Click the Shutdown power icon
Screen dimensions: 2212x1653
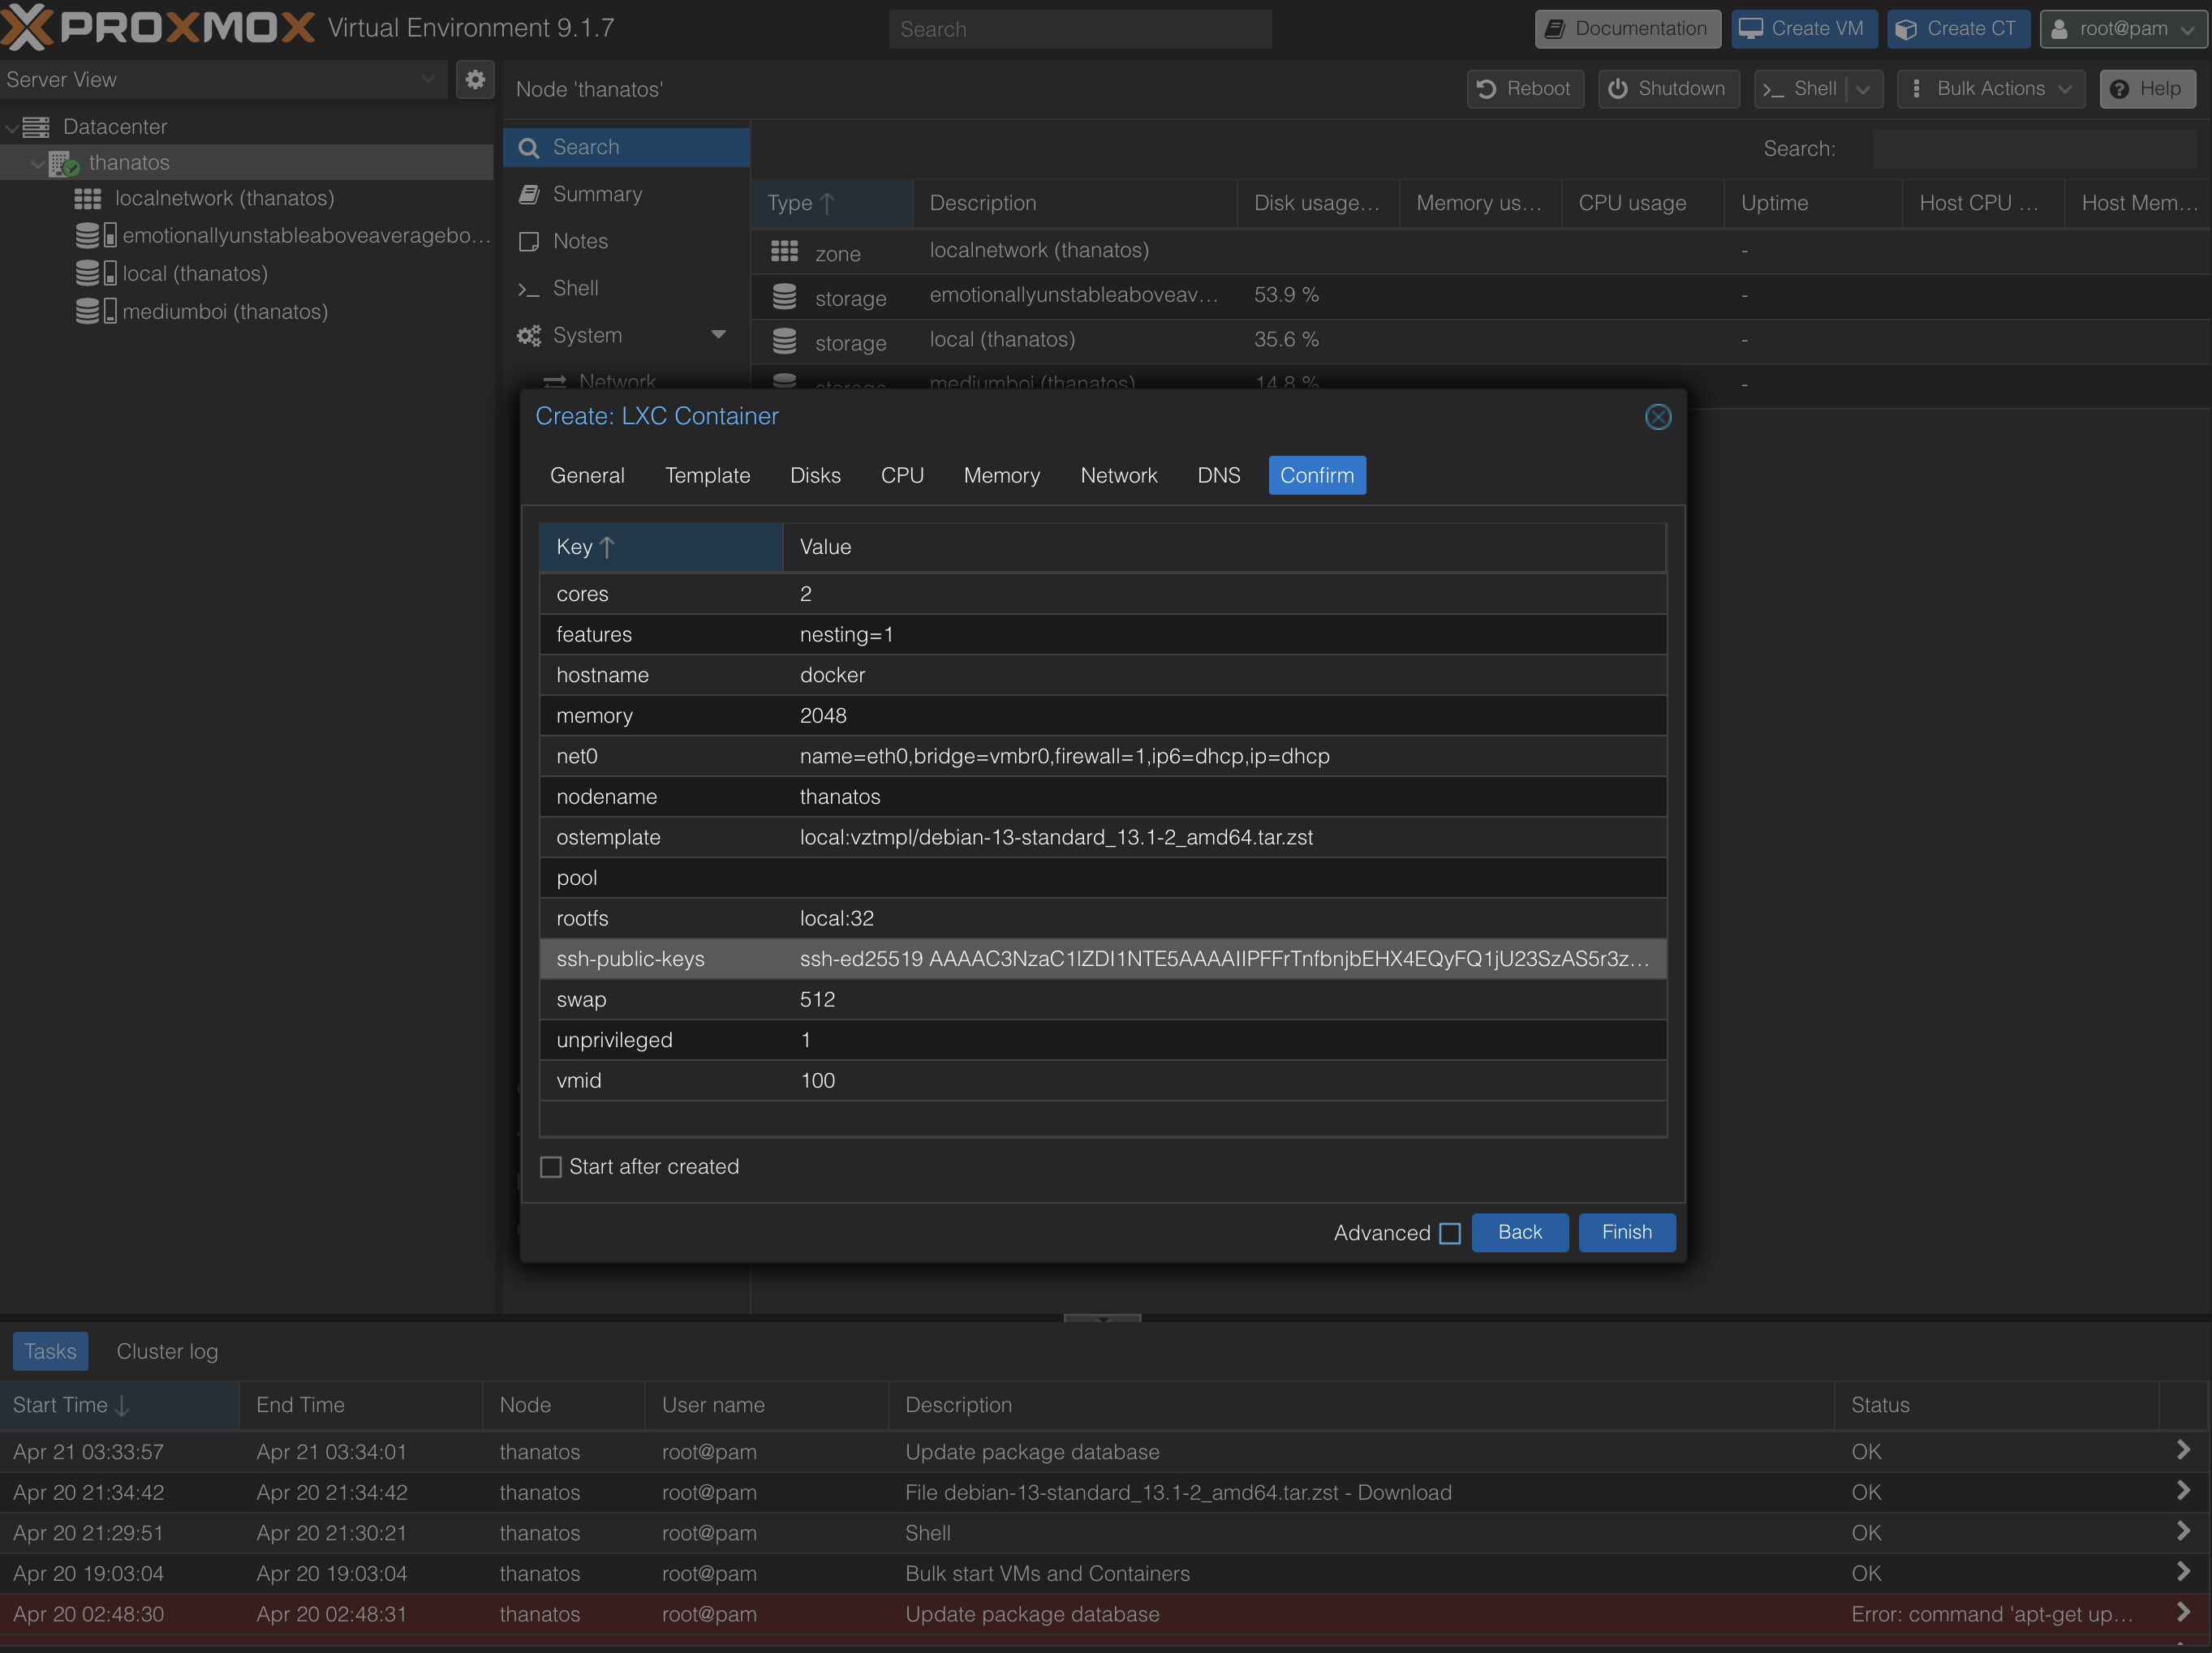click(1617, 89)
